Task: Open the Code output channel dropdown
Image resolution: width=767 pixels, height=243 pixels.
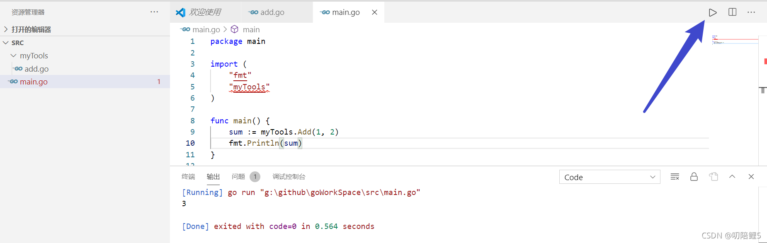Action: click(609, 177)
